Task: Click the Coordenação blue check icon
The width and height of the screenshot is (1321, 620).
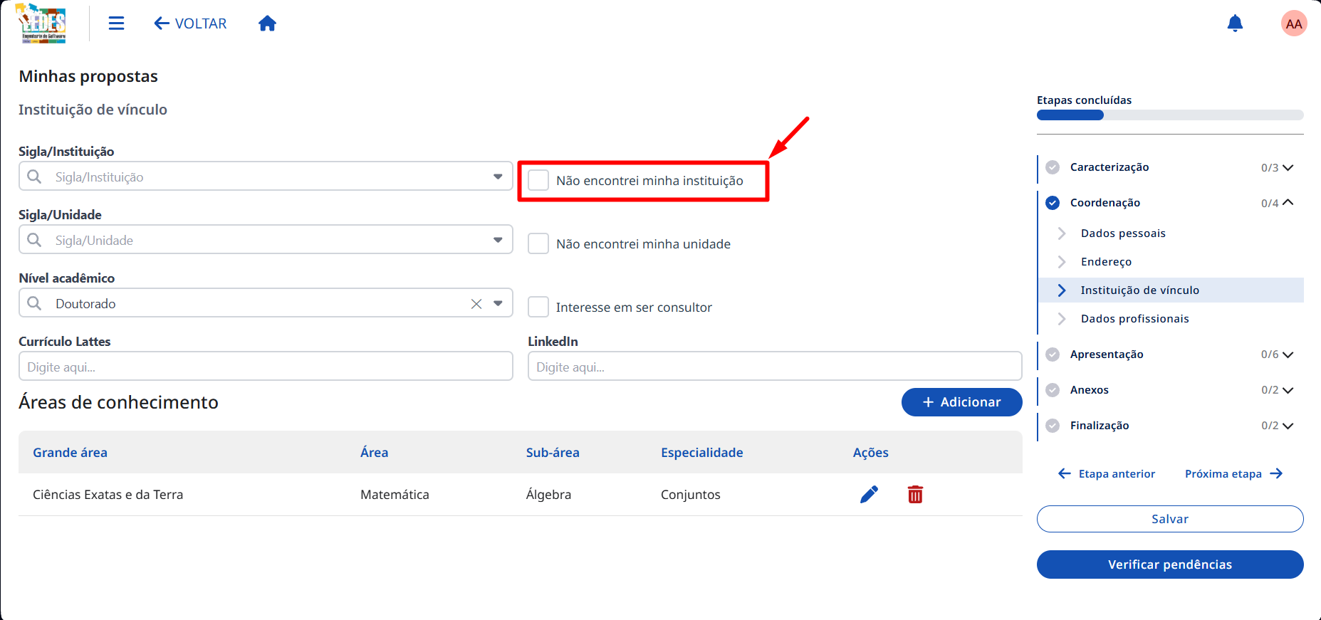Action: coord(1053,203)
